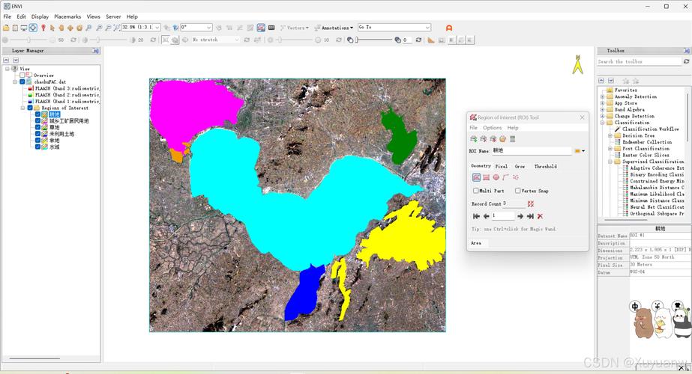692x374 pixels.
Task: Click the red placemark pin icon
Action: (x=43, y=28)
